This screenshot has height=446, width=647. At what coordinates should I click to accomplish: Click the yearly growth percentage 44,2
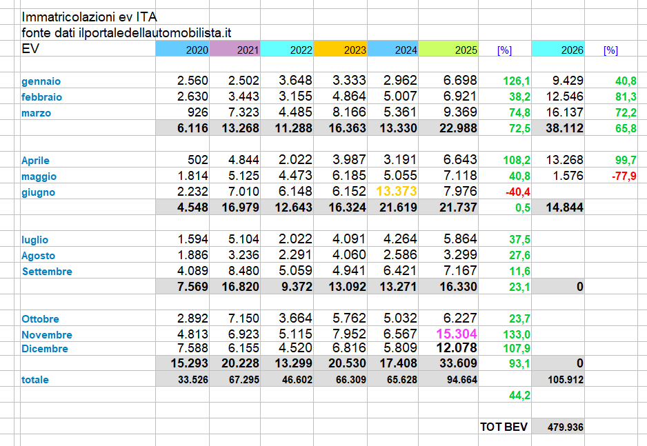click(x=519, y=395)
